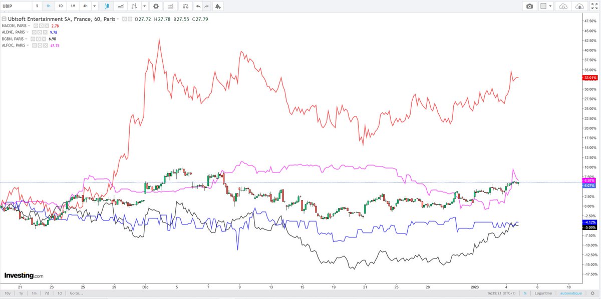
Task: Open chart settings gear
Action: coord(156,6)
